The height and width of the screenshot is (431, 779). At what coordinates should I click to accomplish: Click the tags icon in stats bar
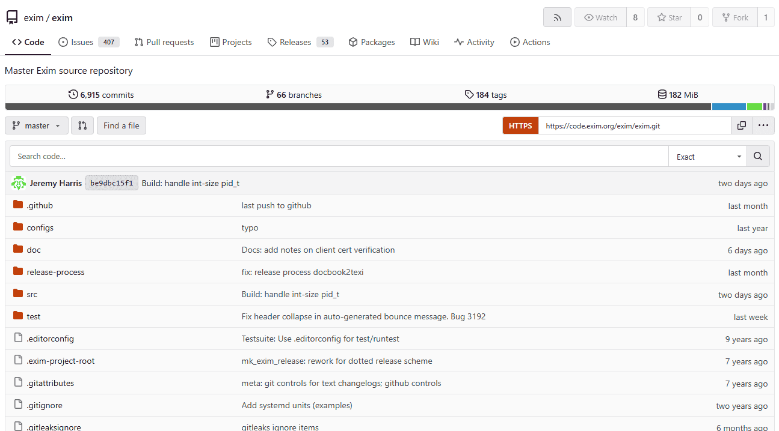pos(469,95)
